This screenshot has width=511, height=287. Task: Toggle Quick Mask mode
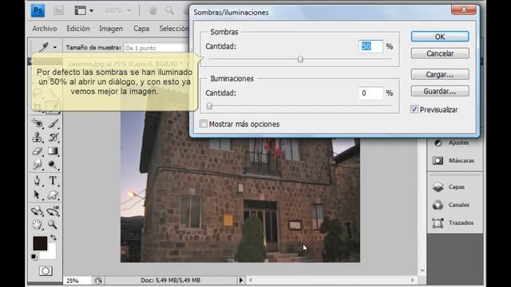pos(46,271)
